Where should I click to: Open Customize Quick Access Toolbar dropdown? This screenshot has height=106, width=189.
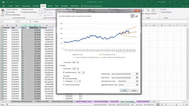(x=16, y=2)
